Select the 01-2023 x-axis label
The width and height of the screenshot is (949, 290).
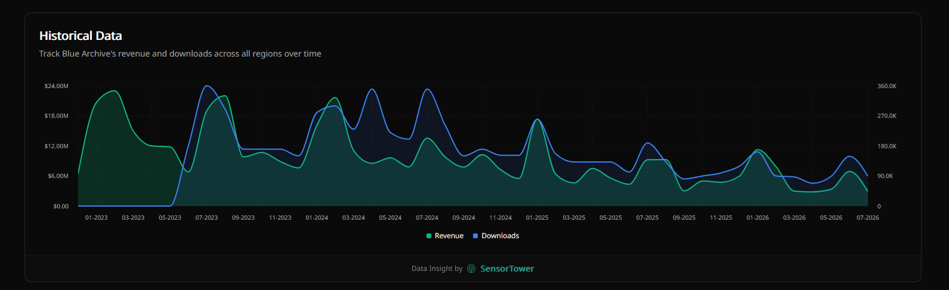97,218
